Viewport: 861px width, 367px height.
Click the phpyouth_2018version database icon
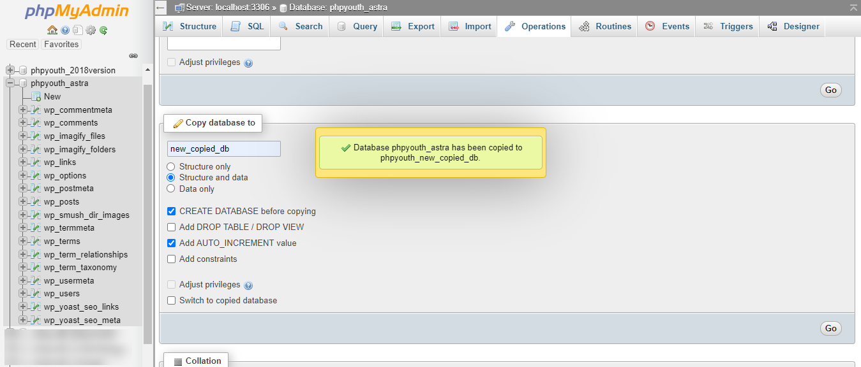(x=24, y=70)
